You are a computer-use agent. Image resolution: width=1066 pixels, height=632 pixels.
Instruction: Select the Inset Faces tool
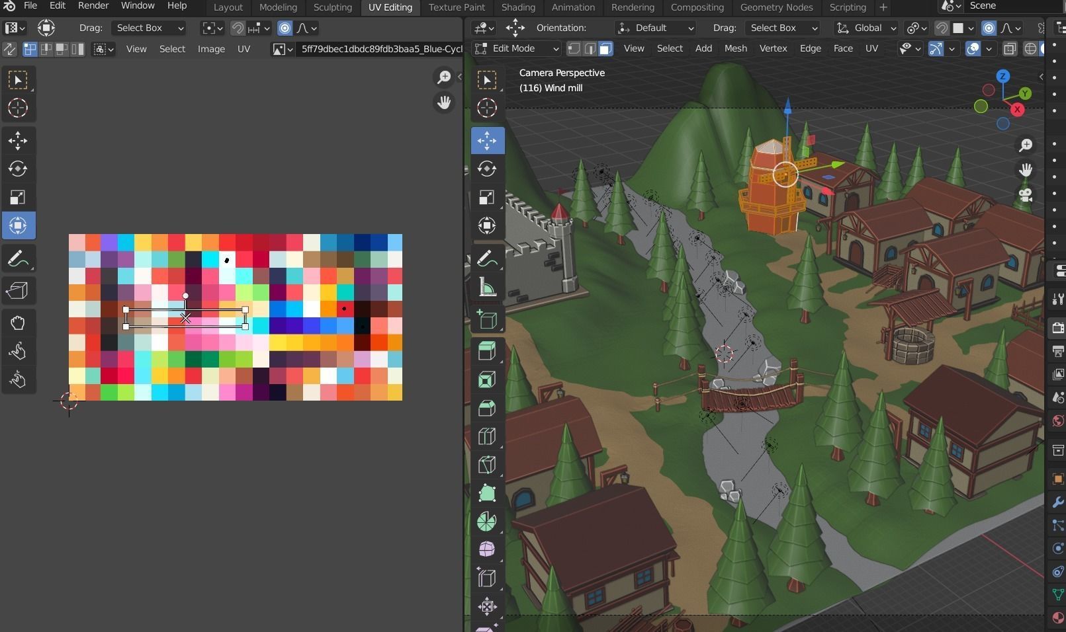pos(487,379)
